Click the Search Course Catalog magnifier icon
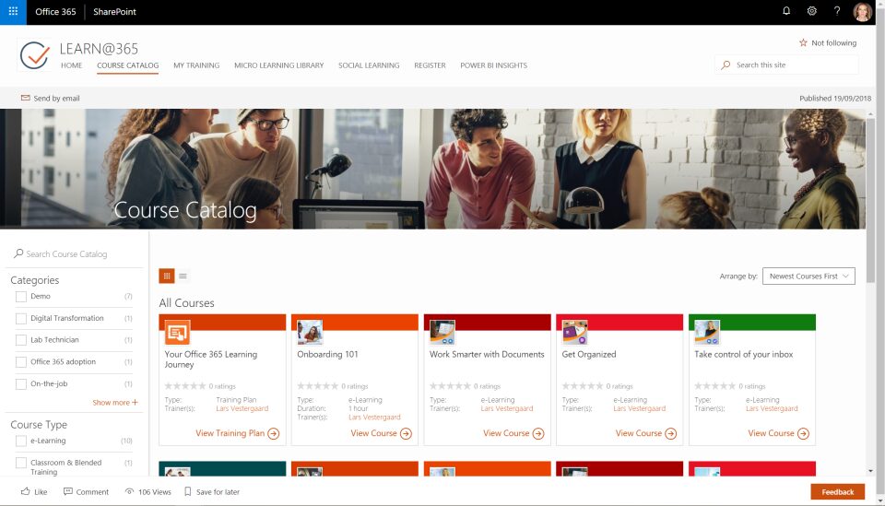The width and height of the screenshot is (885, 506). [x=18, y=253]
